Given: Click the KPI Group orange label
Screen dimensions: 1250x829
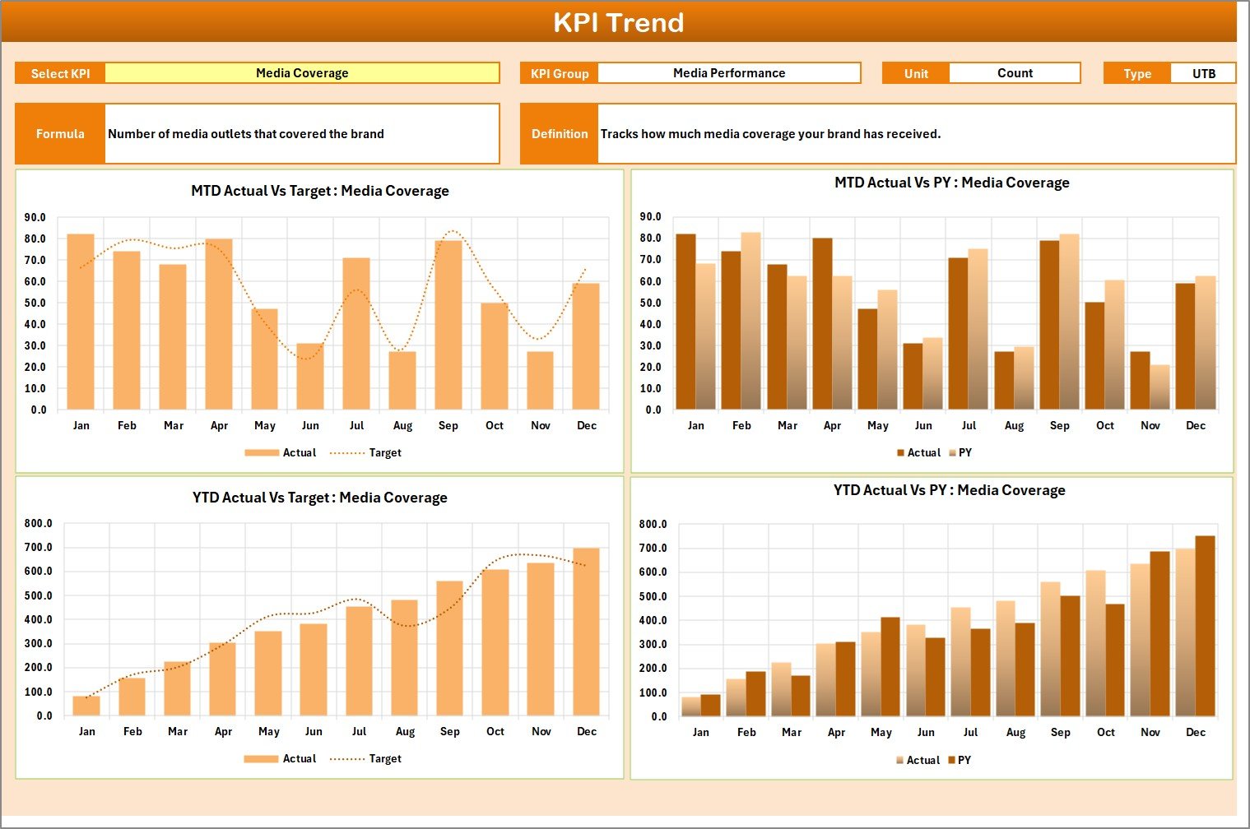Looking at the screenshot, I should point(559,72).
